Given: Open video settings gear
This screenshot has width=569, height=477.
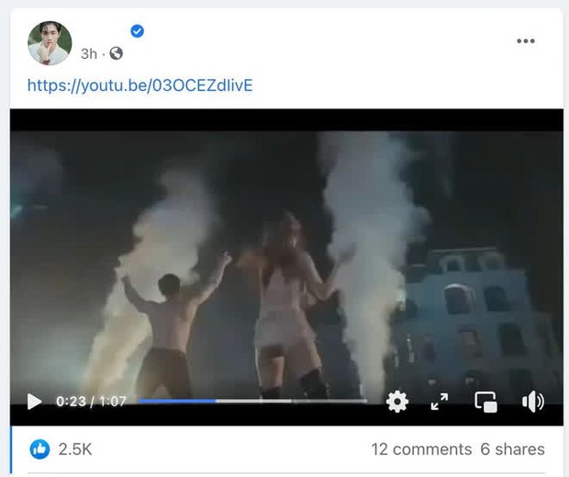Looking at the screenshot, I should coord(396,402).
